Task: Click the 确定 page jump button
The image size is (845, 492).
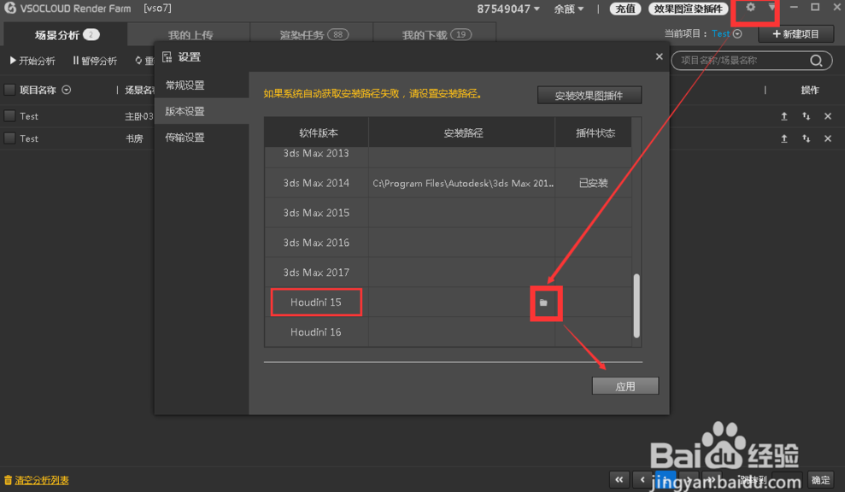Action: pos(821,479)
